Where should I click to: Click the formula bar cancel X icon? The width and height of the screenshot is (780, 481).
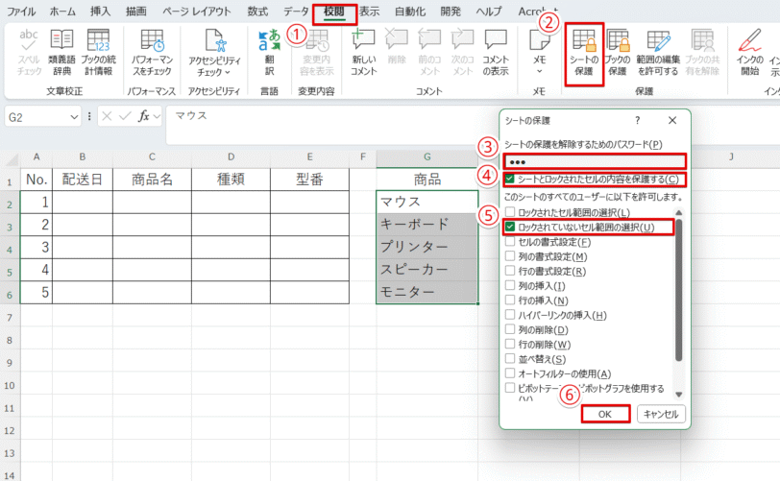click(107, 116)
